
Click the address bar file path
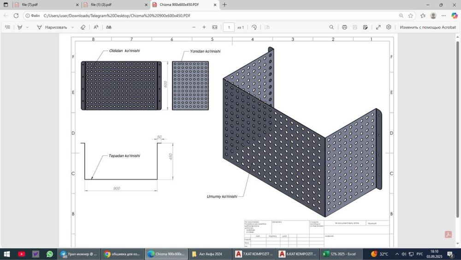pyautogui.click(x=117, y=16)
